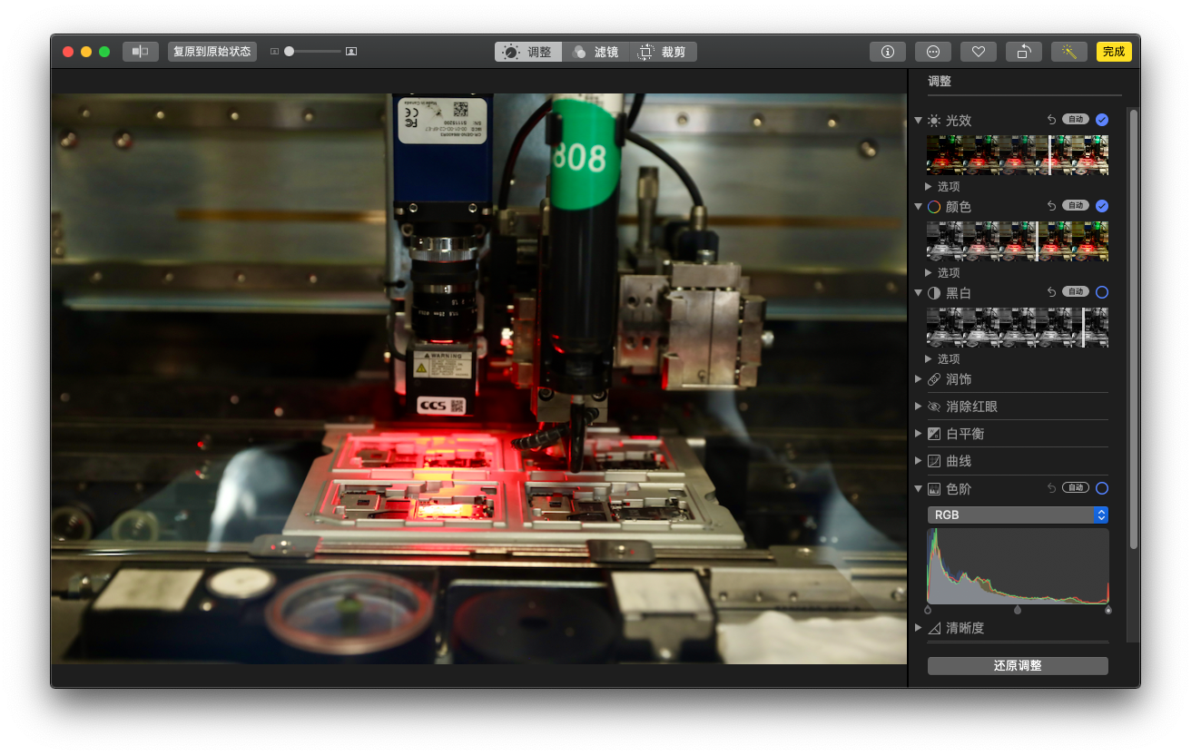The width and height of the screenshot is (1191, 755).
Task: Rotate the photo using rotate icon
Action: tap(1023, 52)
